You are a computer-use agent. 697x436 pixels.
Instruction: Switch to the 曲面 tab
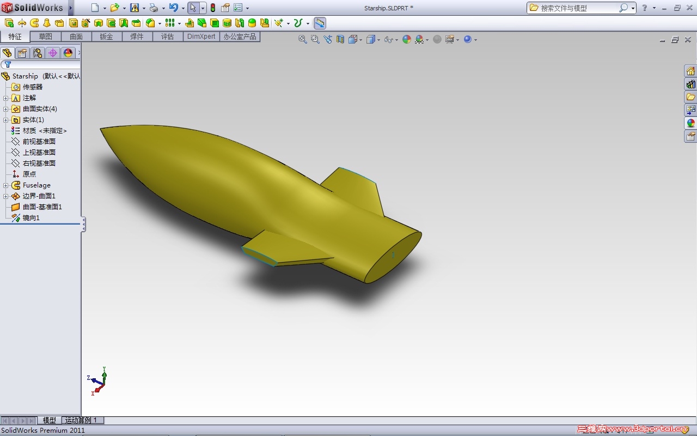pyautogui.click(x=76, y=37)
